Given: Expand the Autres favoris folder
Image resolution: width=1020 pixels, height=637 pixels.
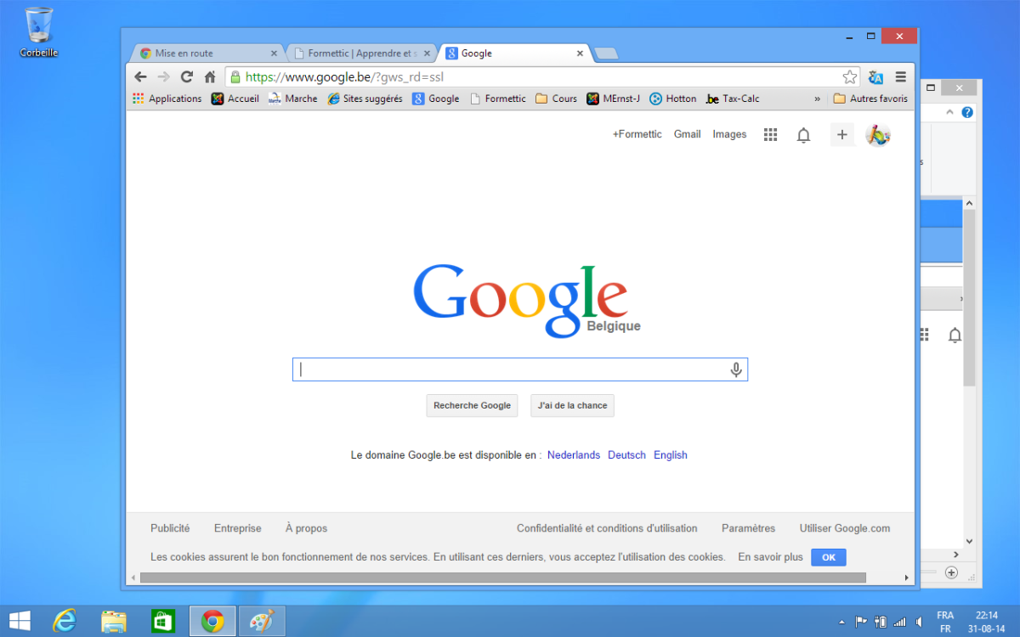Looking at the screenshot, I should point(870,99).
